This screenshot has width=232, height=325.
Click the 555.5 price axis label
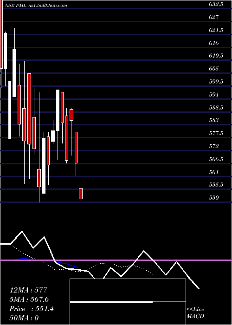coord(216,184)
